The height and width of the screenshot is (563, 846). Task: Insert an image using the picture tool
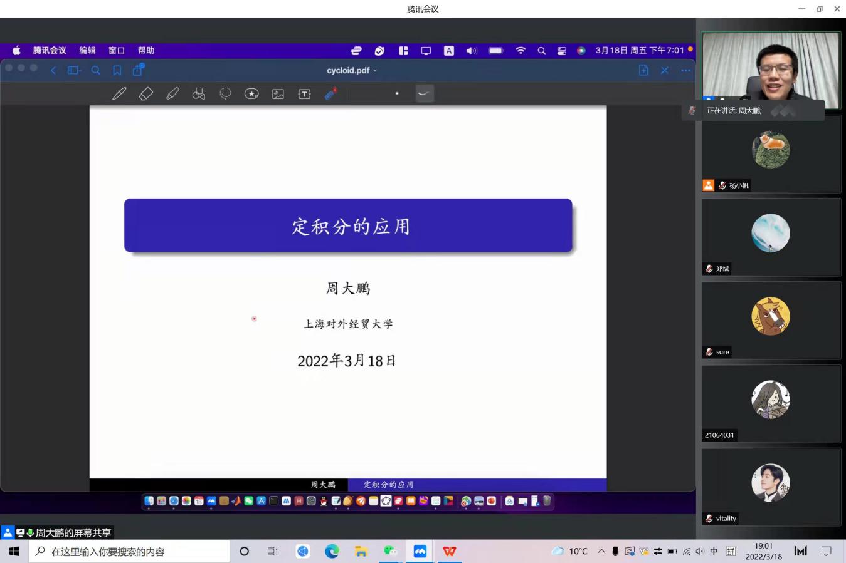coord(278,94)
